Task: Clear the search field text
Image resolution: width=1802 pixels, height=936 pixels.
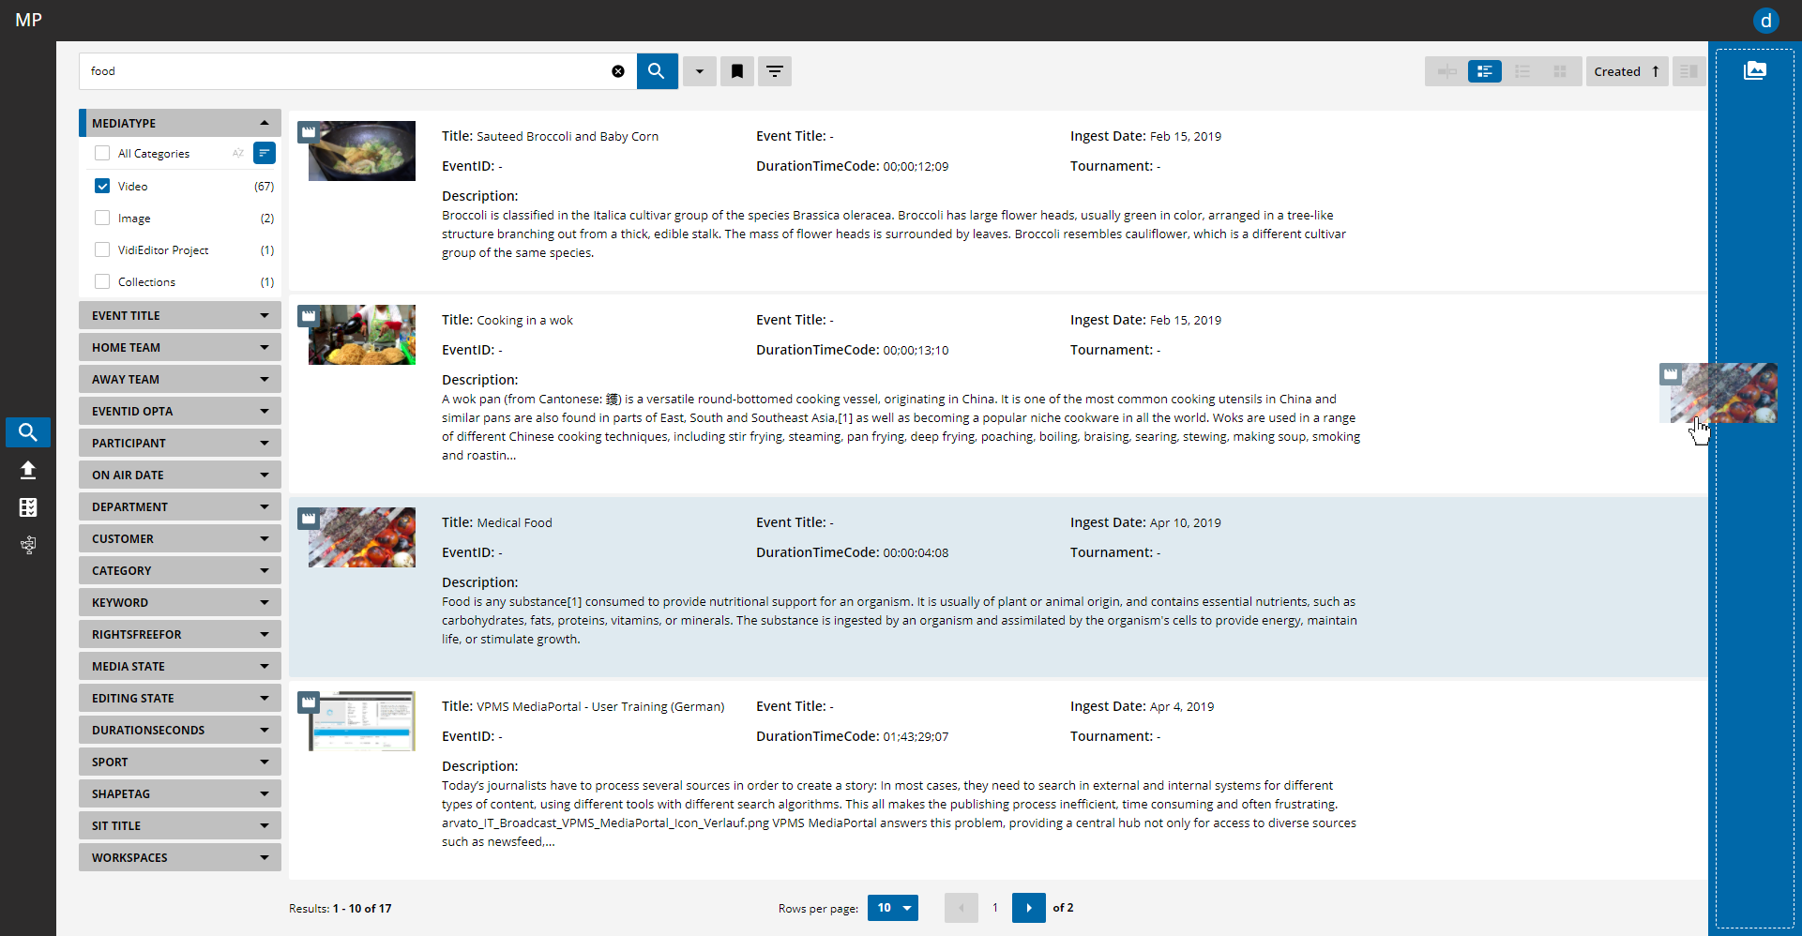Action: coord(618,71)
